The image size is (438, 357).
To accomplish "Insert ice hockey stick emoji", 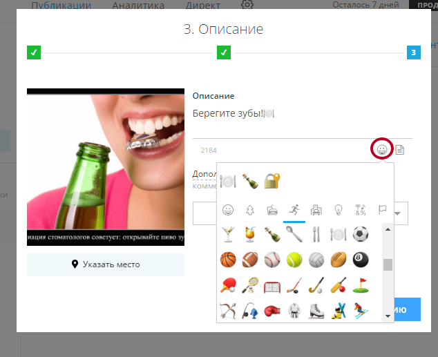I will coord(294,285).
